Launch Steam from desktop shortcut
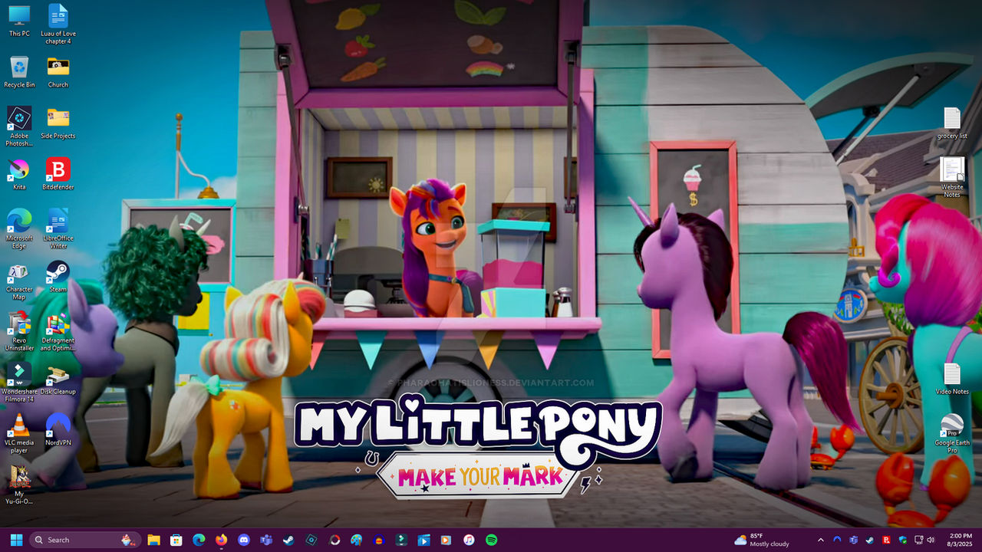This screenshot has height=552, width=982. [x=58, y=277]
